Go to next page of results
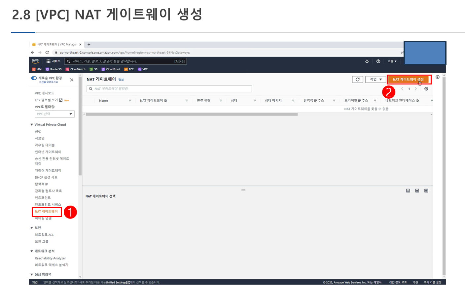Screen dimensions: 465x301 point(415,89)
